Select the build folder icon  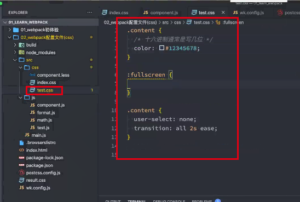(x=21, y=45)
